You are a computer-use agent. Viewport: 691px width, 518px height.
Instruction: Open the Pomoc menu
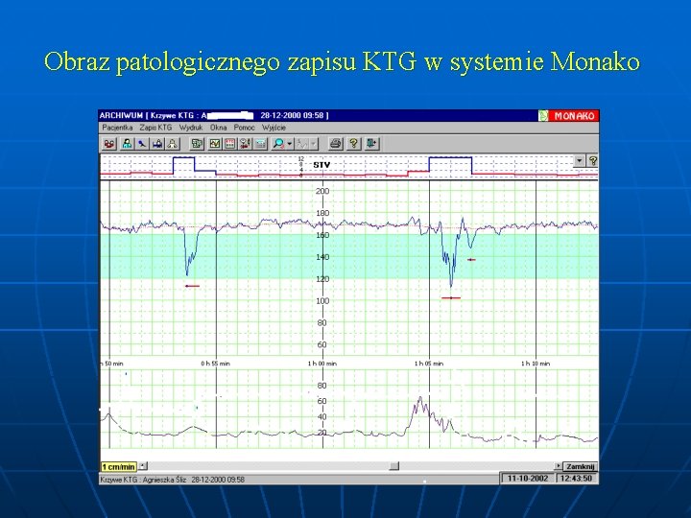[244, 128]
